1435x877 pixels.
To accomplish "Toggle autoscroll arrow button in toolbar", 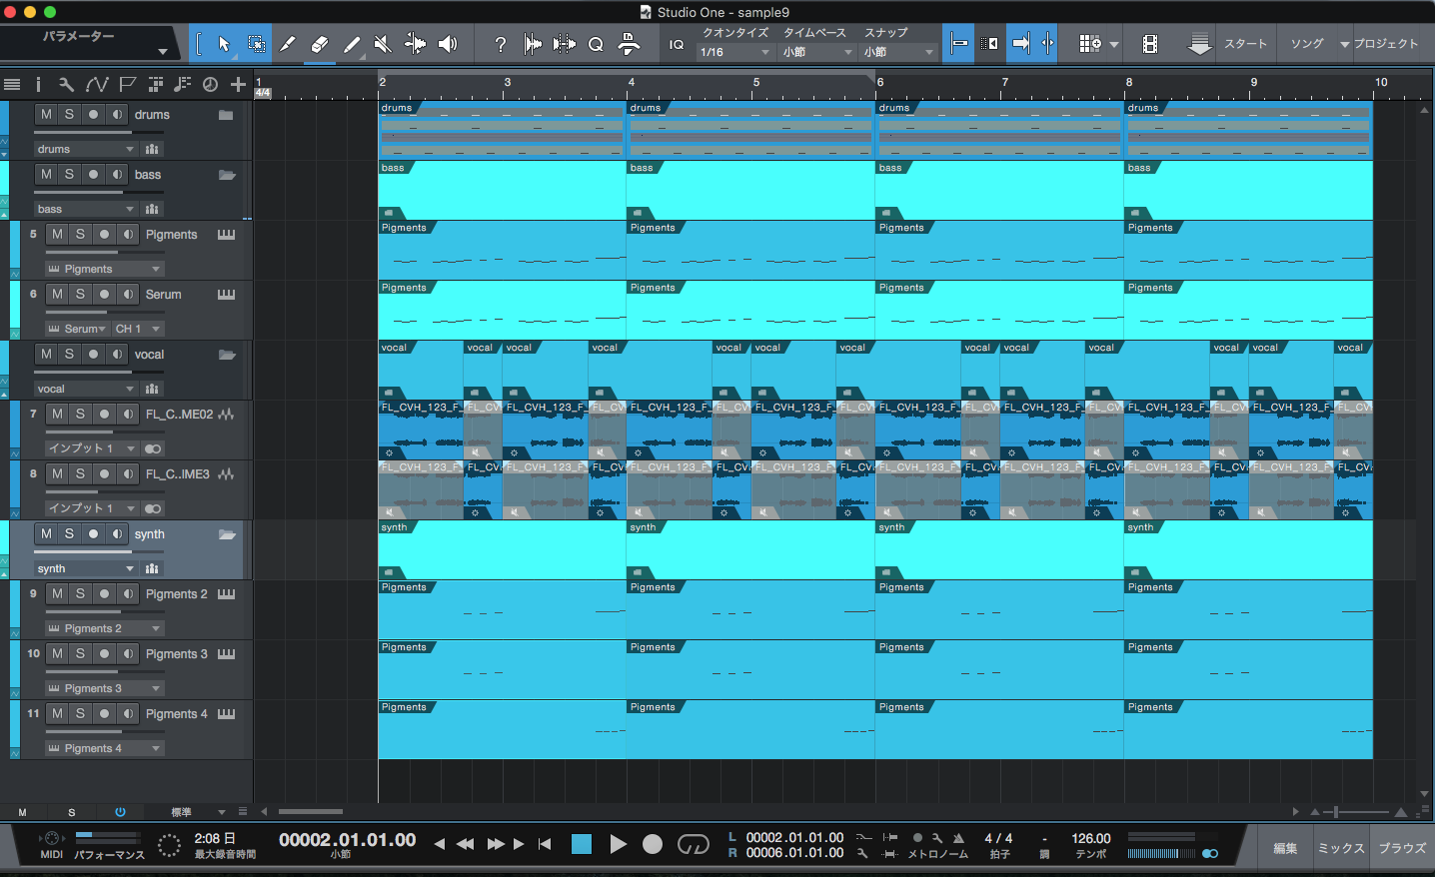I will tap(1021, 44).
